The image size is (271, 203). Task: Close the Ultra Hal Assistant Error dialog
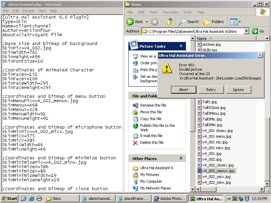[x=260, y=55]
